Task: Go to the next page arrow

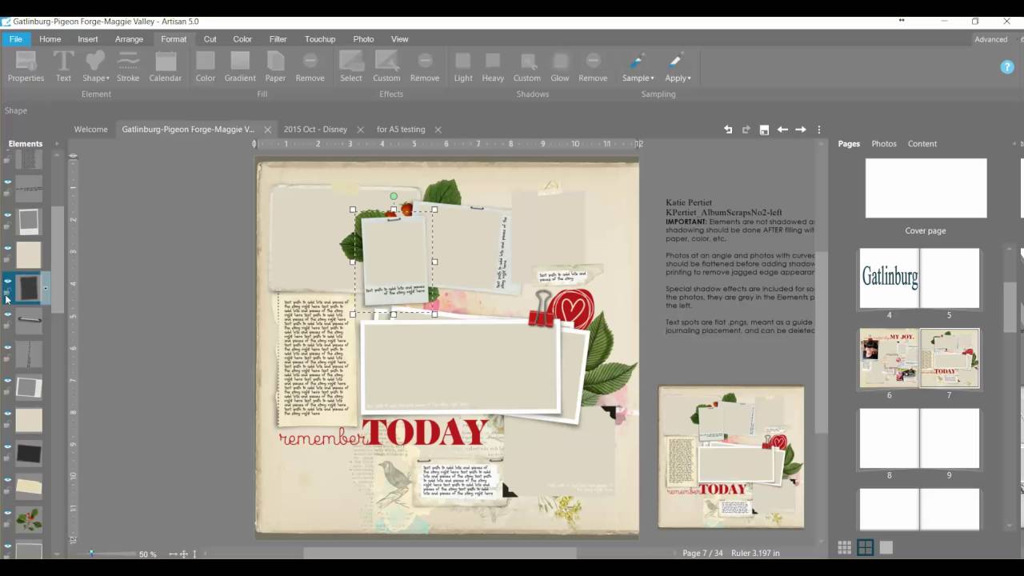Action: tap(801, 130)
